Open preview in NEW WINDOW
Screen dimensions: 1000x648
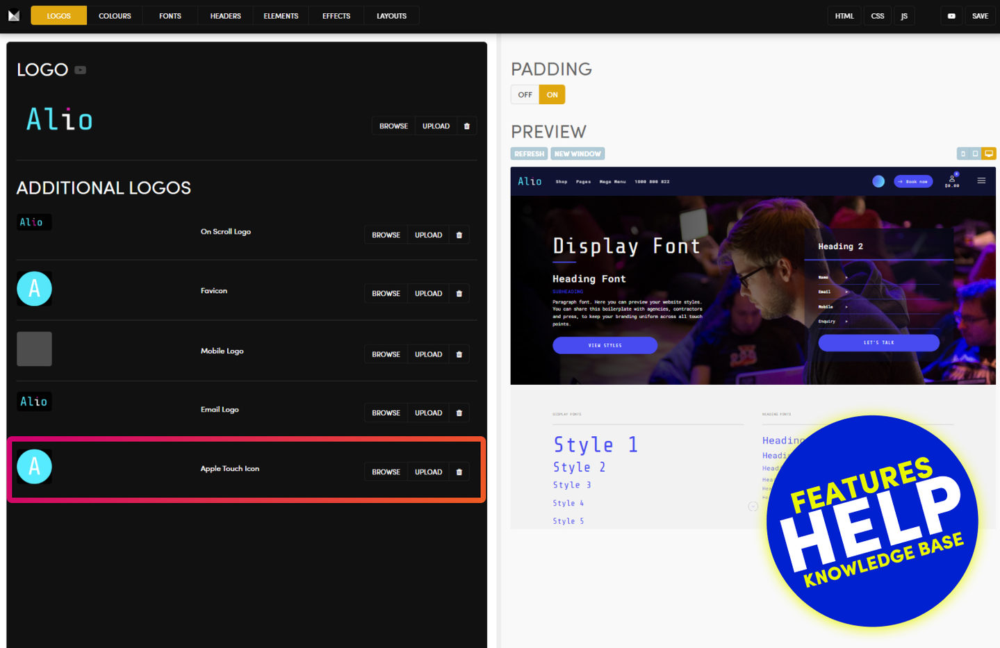tap(577, 153)
